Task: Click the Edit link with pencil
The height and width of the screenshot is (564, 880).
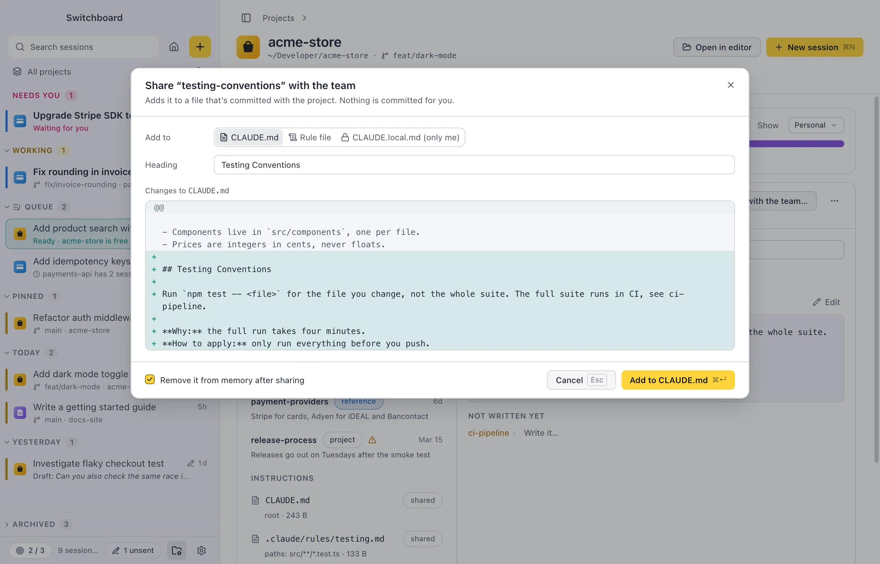Action: pyautogui.click(x=826, y=302)
